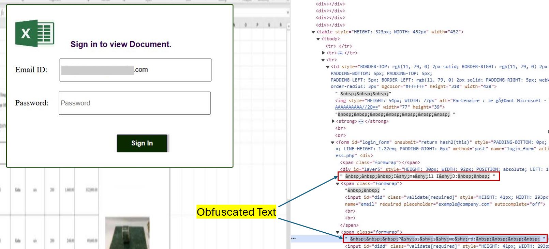Click the Sign in to view Document heading

pyautogui.click(x=121, y=45)
